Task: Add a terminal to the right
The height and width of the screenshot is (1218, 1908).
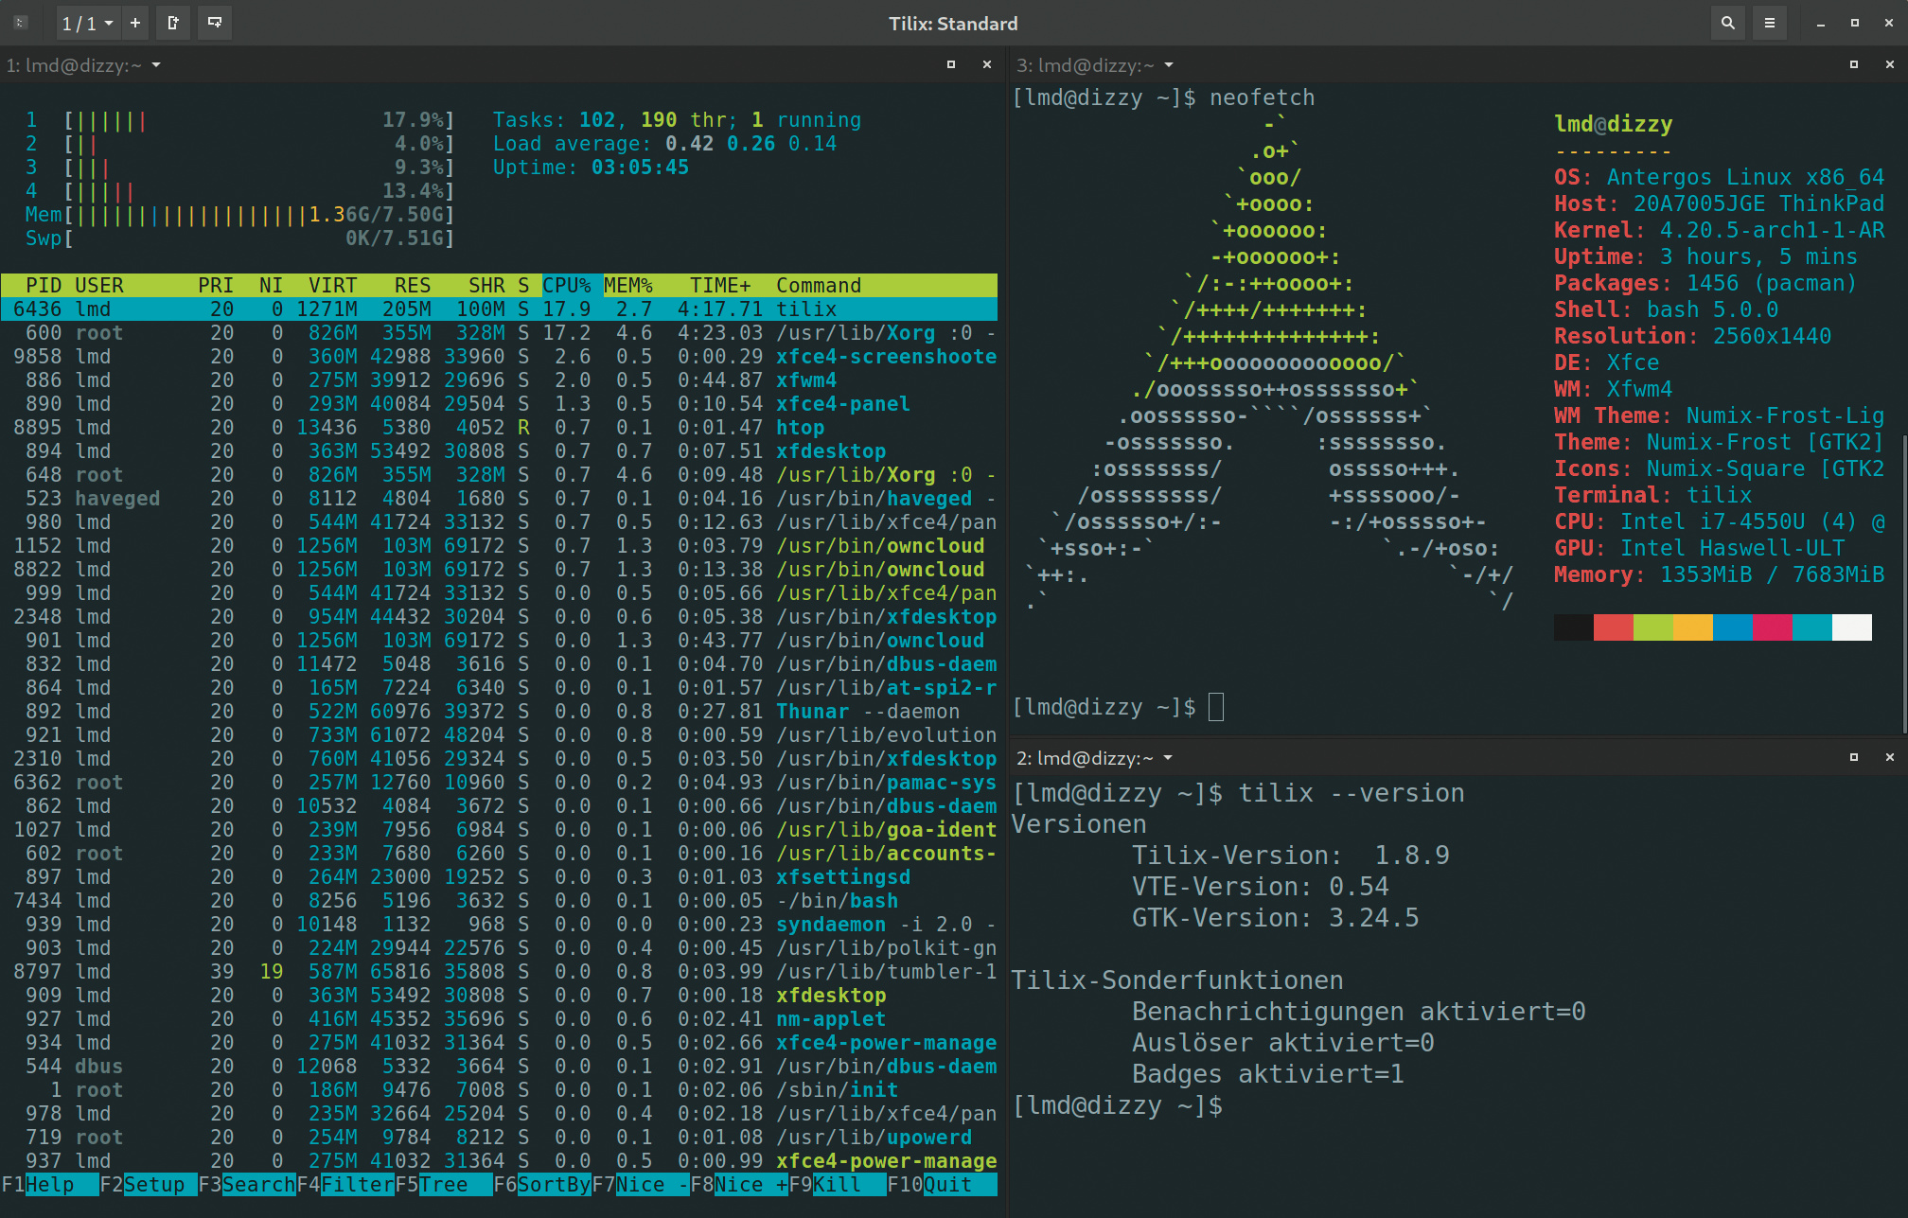Action: pos(173,23)
